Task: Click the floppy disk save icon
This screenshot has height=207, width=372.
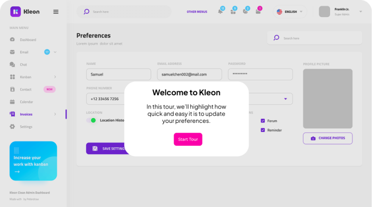Action: 95,148
